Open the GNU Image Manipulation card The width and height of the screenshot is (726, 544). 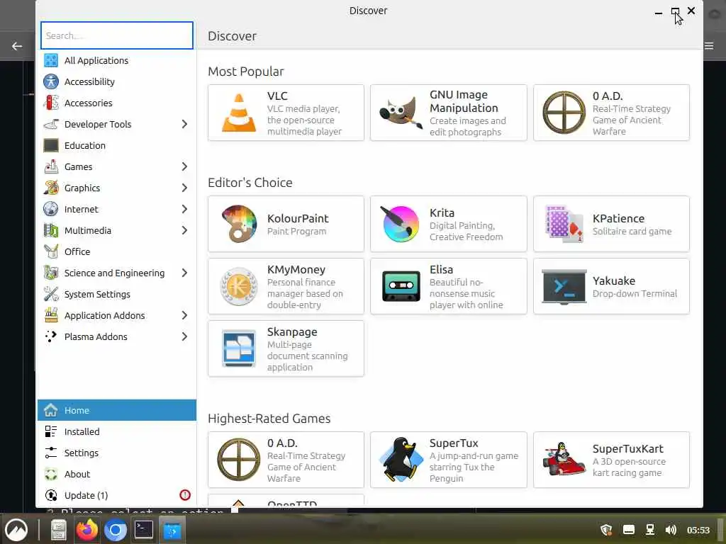(449, 113)
